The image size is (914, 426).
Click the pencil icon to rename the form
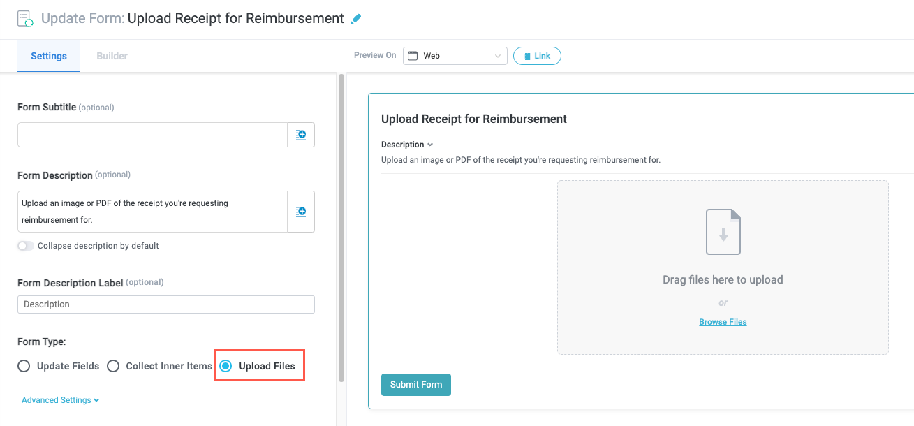[356, 19]
